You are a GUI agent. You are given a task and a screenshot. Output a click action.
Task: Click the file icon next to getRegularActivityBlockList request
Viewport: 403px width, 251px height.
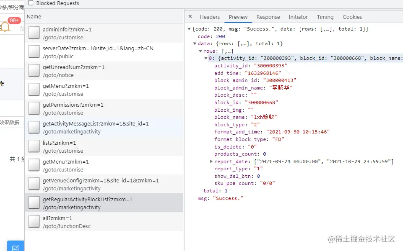(x=34, y=202)
